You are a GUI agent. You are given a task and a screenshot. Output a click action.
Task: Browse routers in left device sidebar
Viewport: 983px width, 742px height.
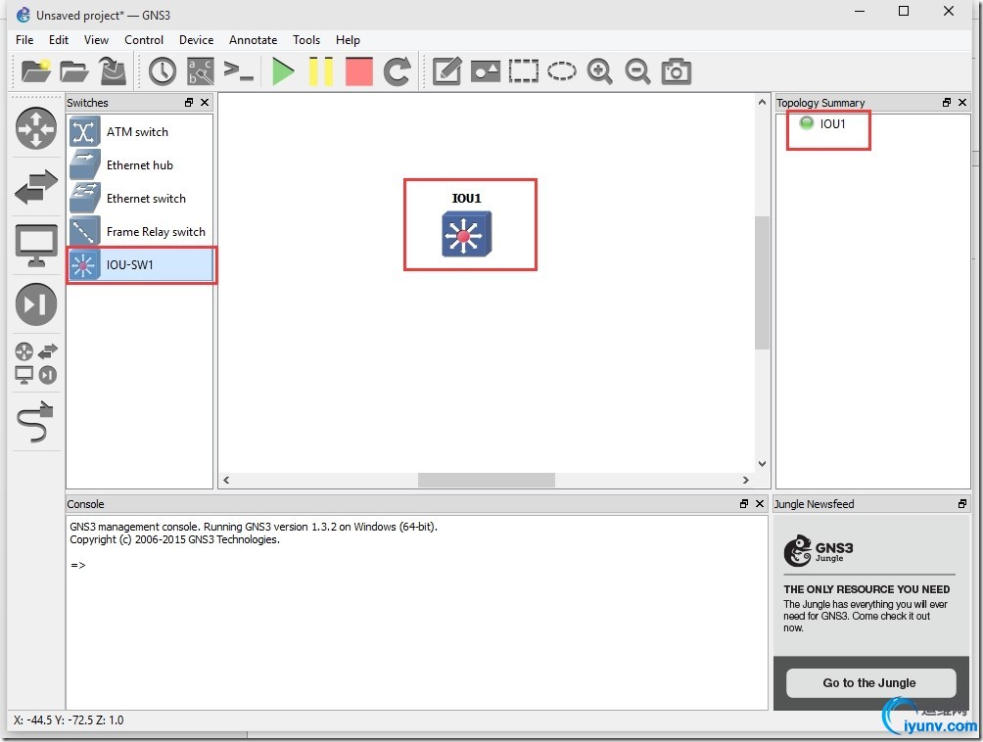[x=36, y=128]
